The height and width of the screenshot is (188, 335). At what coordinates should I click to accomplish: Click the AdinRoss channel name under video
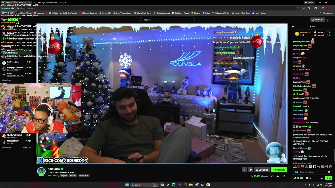[54, 169]
